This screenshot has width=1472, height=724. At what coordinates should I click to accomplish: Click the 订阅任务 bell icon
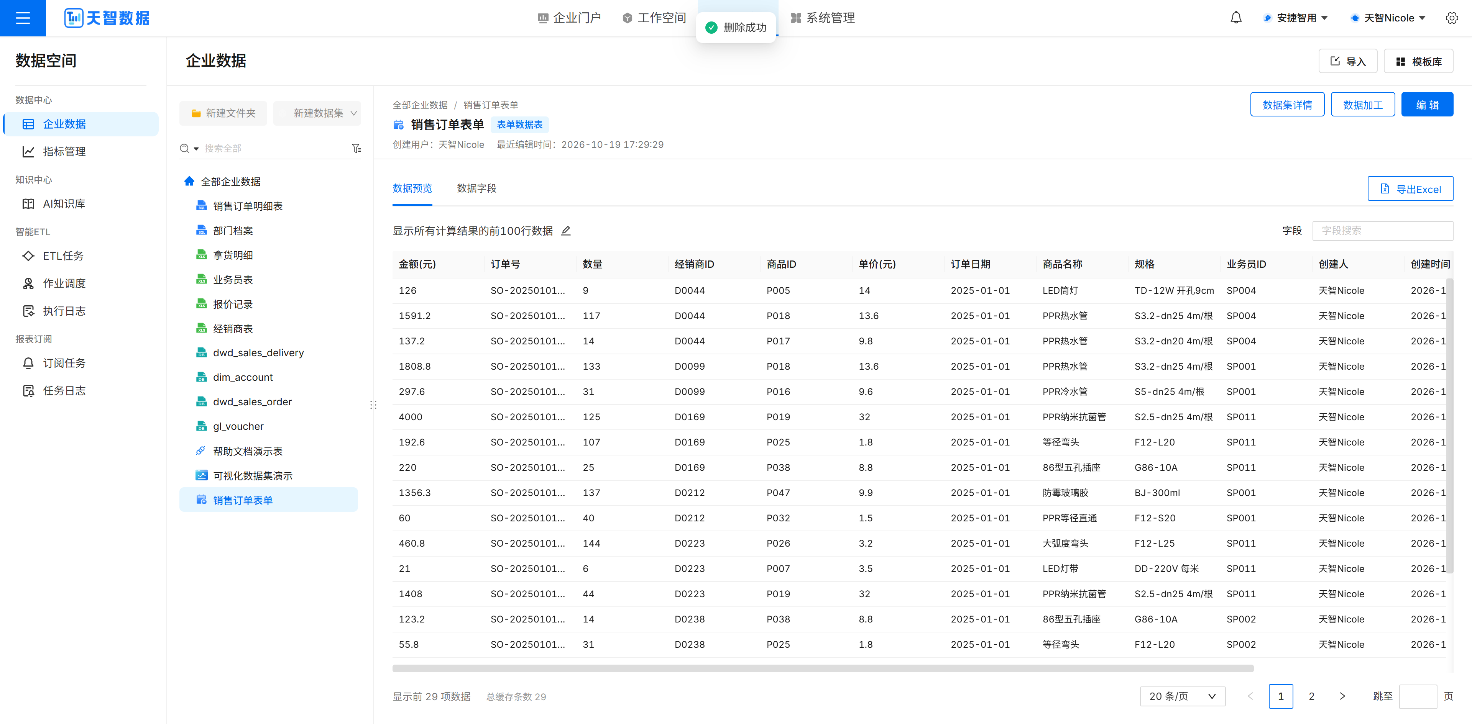coord(28,363)
